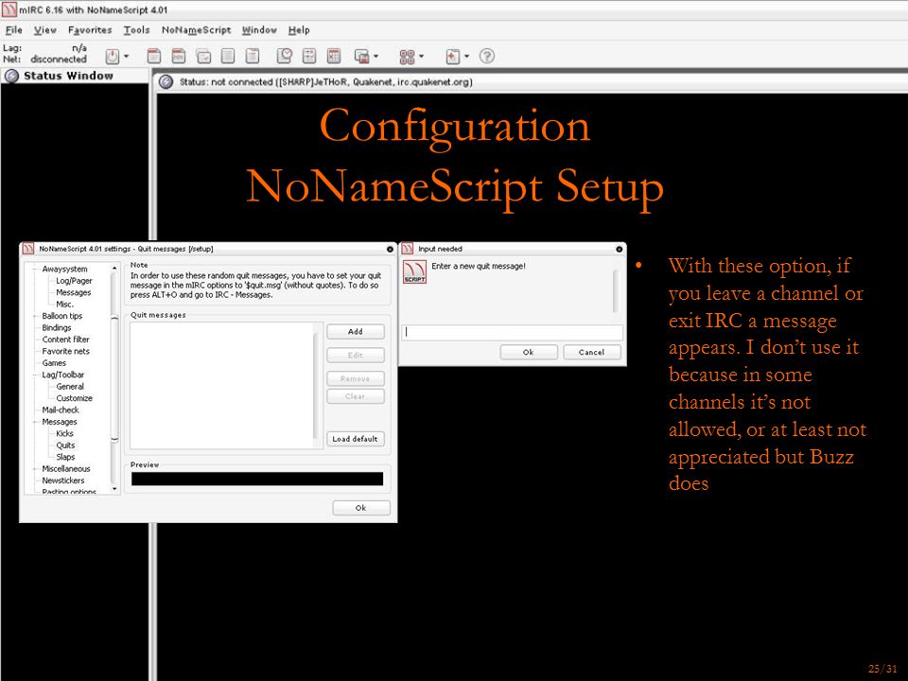Collapse the Awaysystem tree node
This screenshot has width=908, height=681.
(35, 270)
